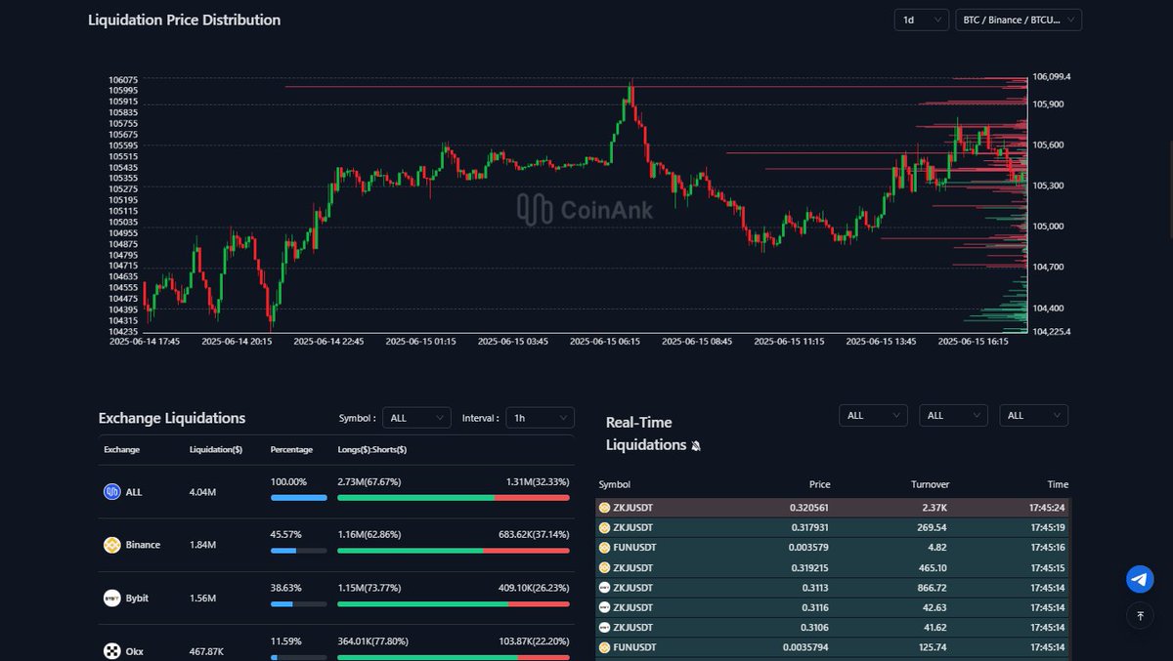The image size is (1173, 661).
Task: Open the Symbol ALL dropdown
Action: point(416,417)
